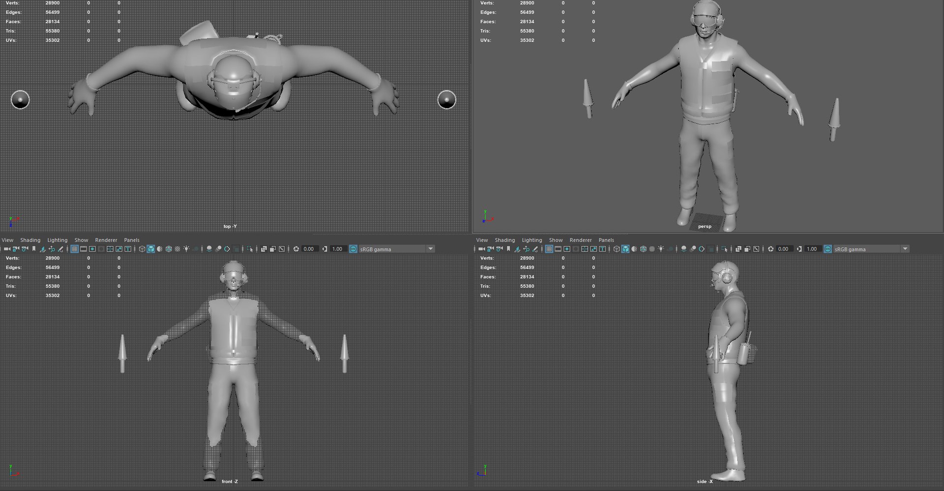
Task: Toggle grid display in the front view toolbar
Action: pyautogui.click(x=74, y=249)
